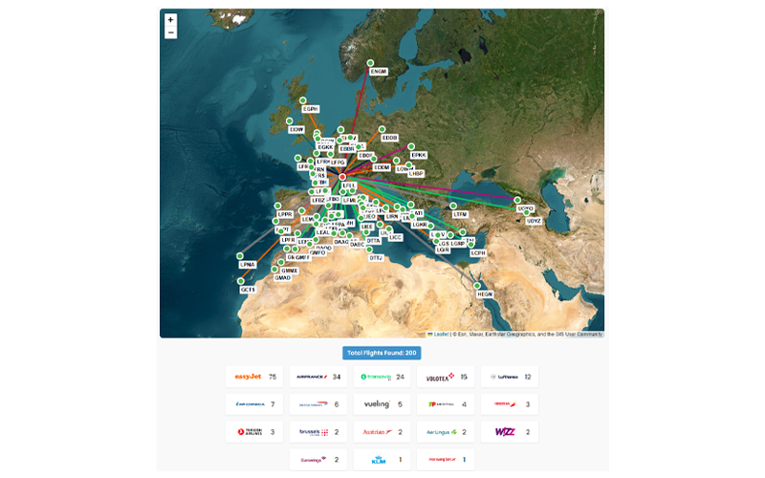This screenshot has width=765, height=478.
Task: Select the Lufthansa airline card
Action: pos(510,377)
